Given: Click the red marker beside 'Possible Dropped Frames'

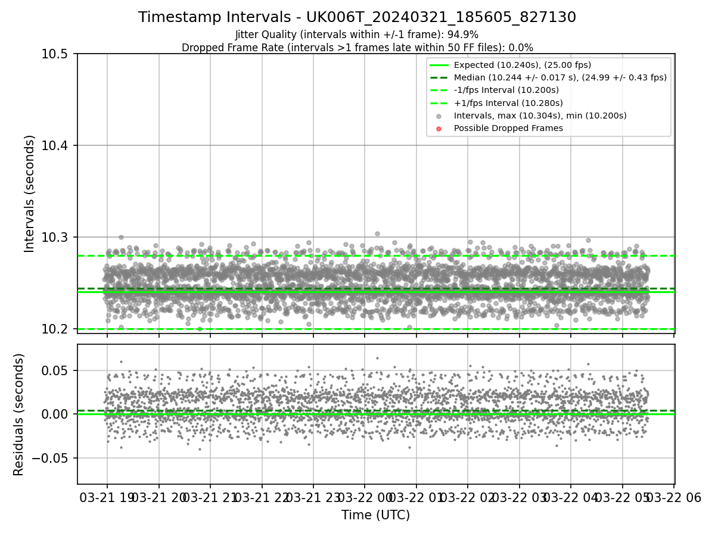Looking at the screenshot, I should pyautogui.click(x=439, y=129).
